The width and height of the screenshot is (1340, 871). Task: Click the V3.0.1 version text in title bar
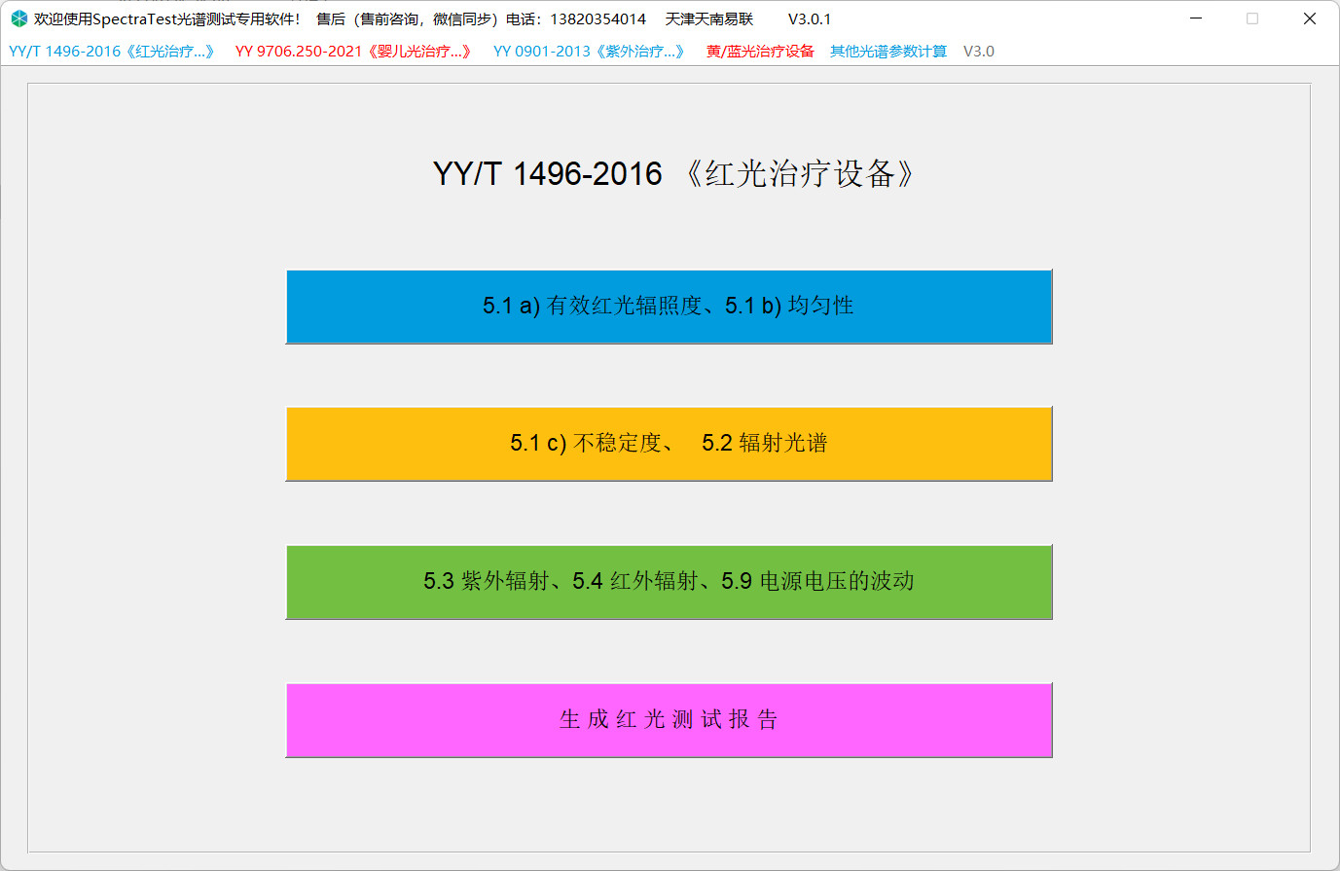809,19
